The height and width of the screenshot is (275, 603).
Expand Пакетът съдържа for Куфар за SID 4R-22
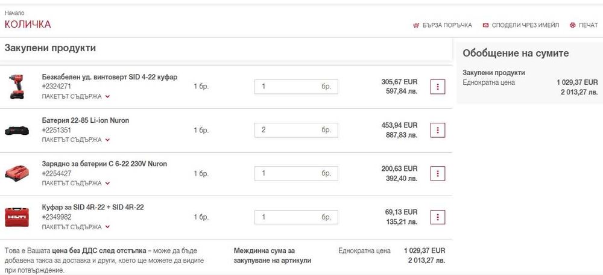76,227
